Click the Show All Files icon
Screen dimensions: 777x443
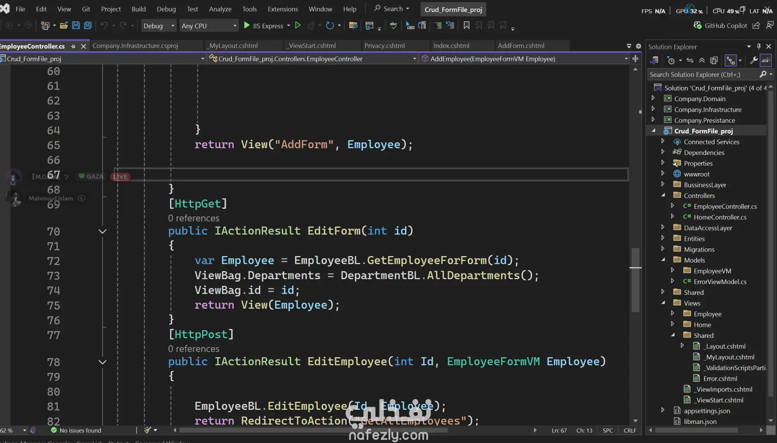pos(714,61)
